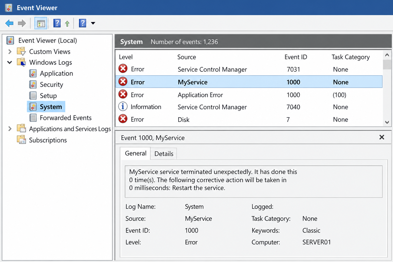The height and width of the screenshot is (262, 393).
Task: Select the MyService error event row
Action: coord(249,82)
